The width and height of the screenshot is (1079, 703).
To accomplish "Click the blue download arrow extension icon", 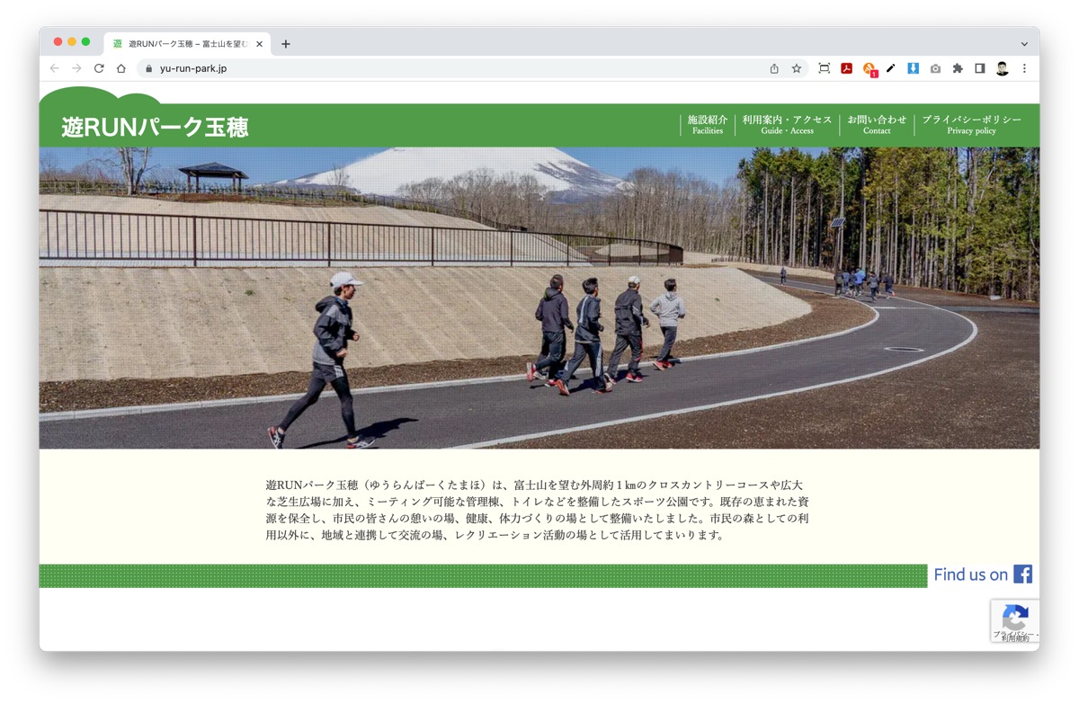I will click(x=913, y=67).
